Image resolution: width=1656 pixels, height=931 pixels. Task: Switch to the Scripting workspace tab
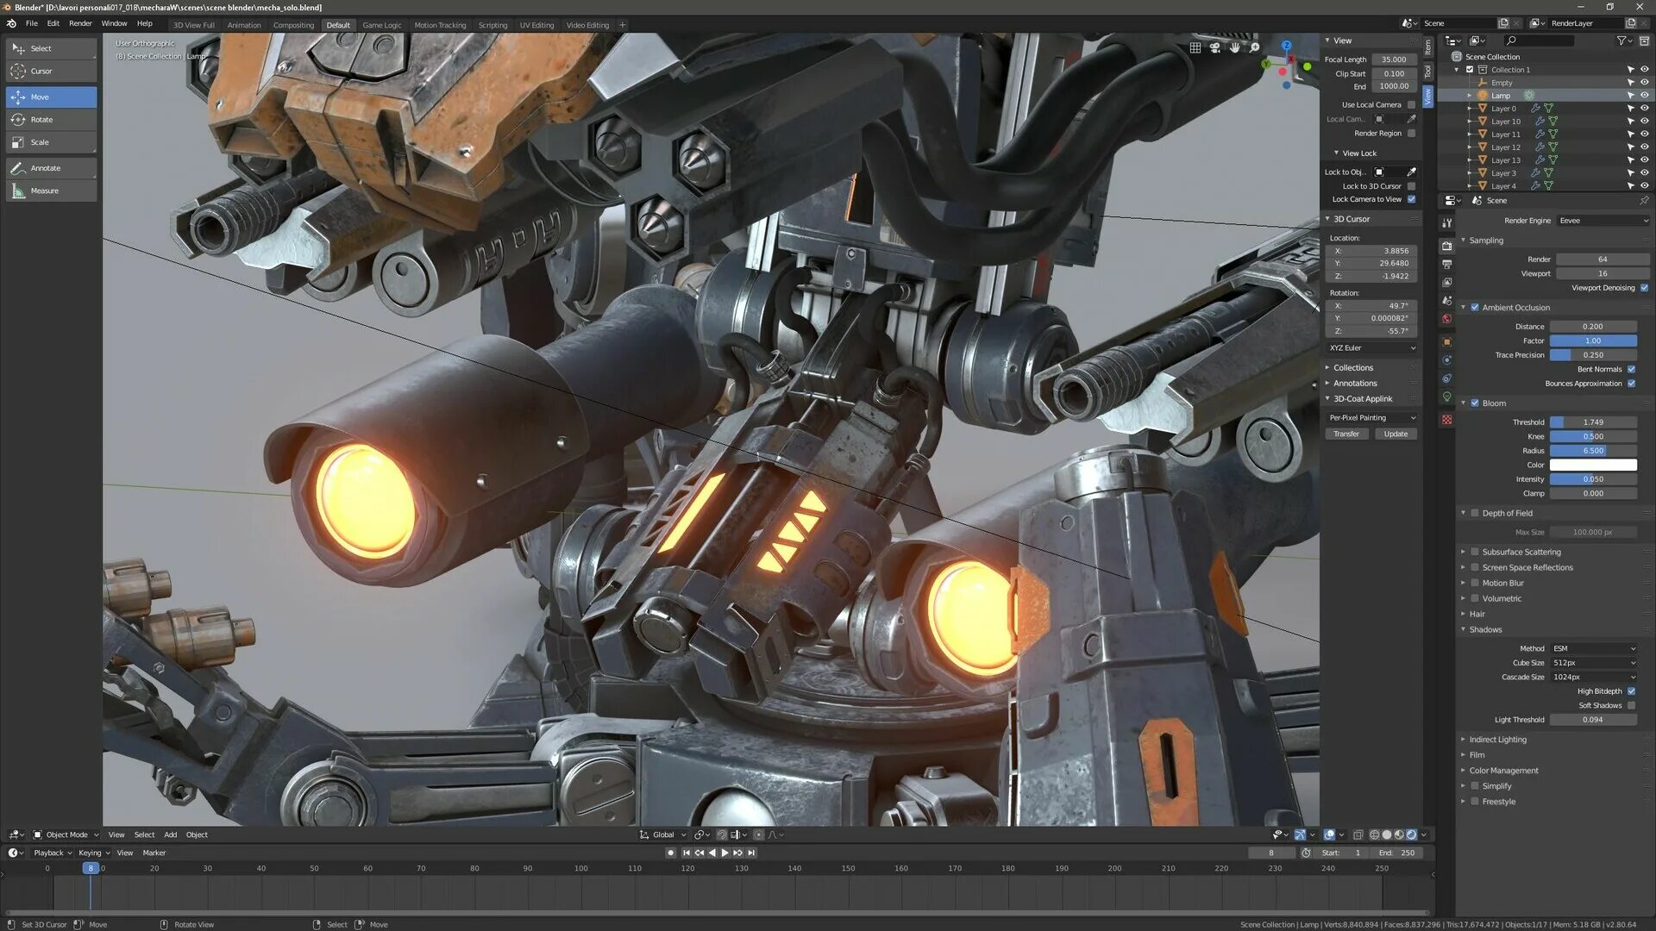point(492,25)
